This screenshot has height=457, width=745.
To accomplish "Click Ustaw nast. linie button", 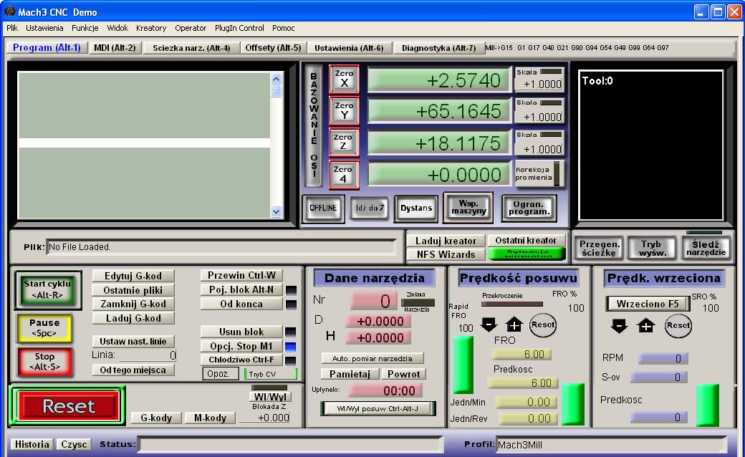I will [x=133, y=341].
